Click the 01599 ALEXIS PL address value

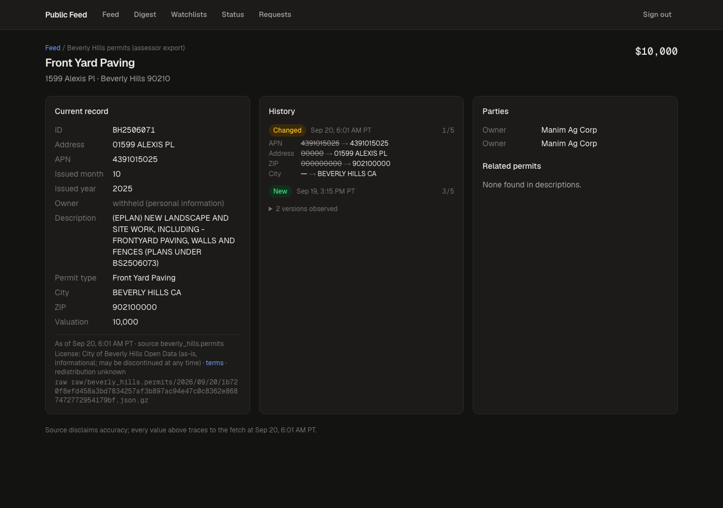[x=143, y=144]
